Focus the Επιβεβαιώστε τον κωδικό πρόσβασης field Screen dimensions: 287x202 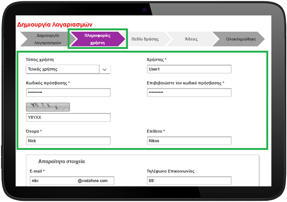[189, 92]
